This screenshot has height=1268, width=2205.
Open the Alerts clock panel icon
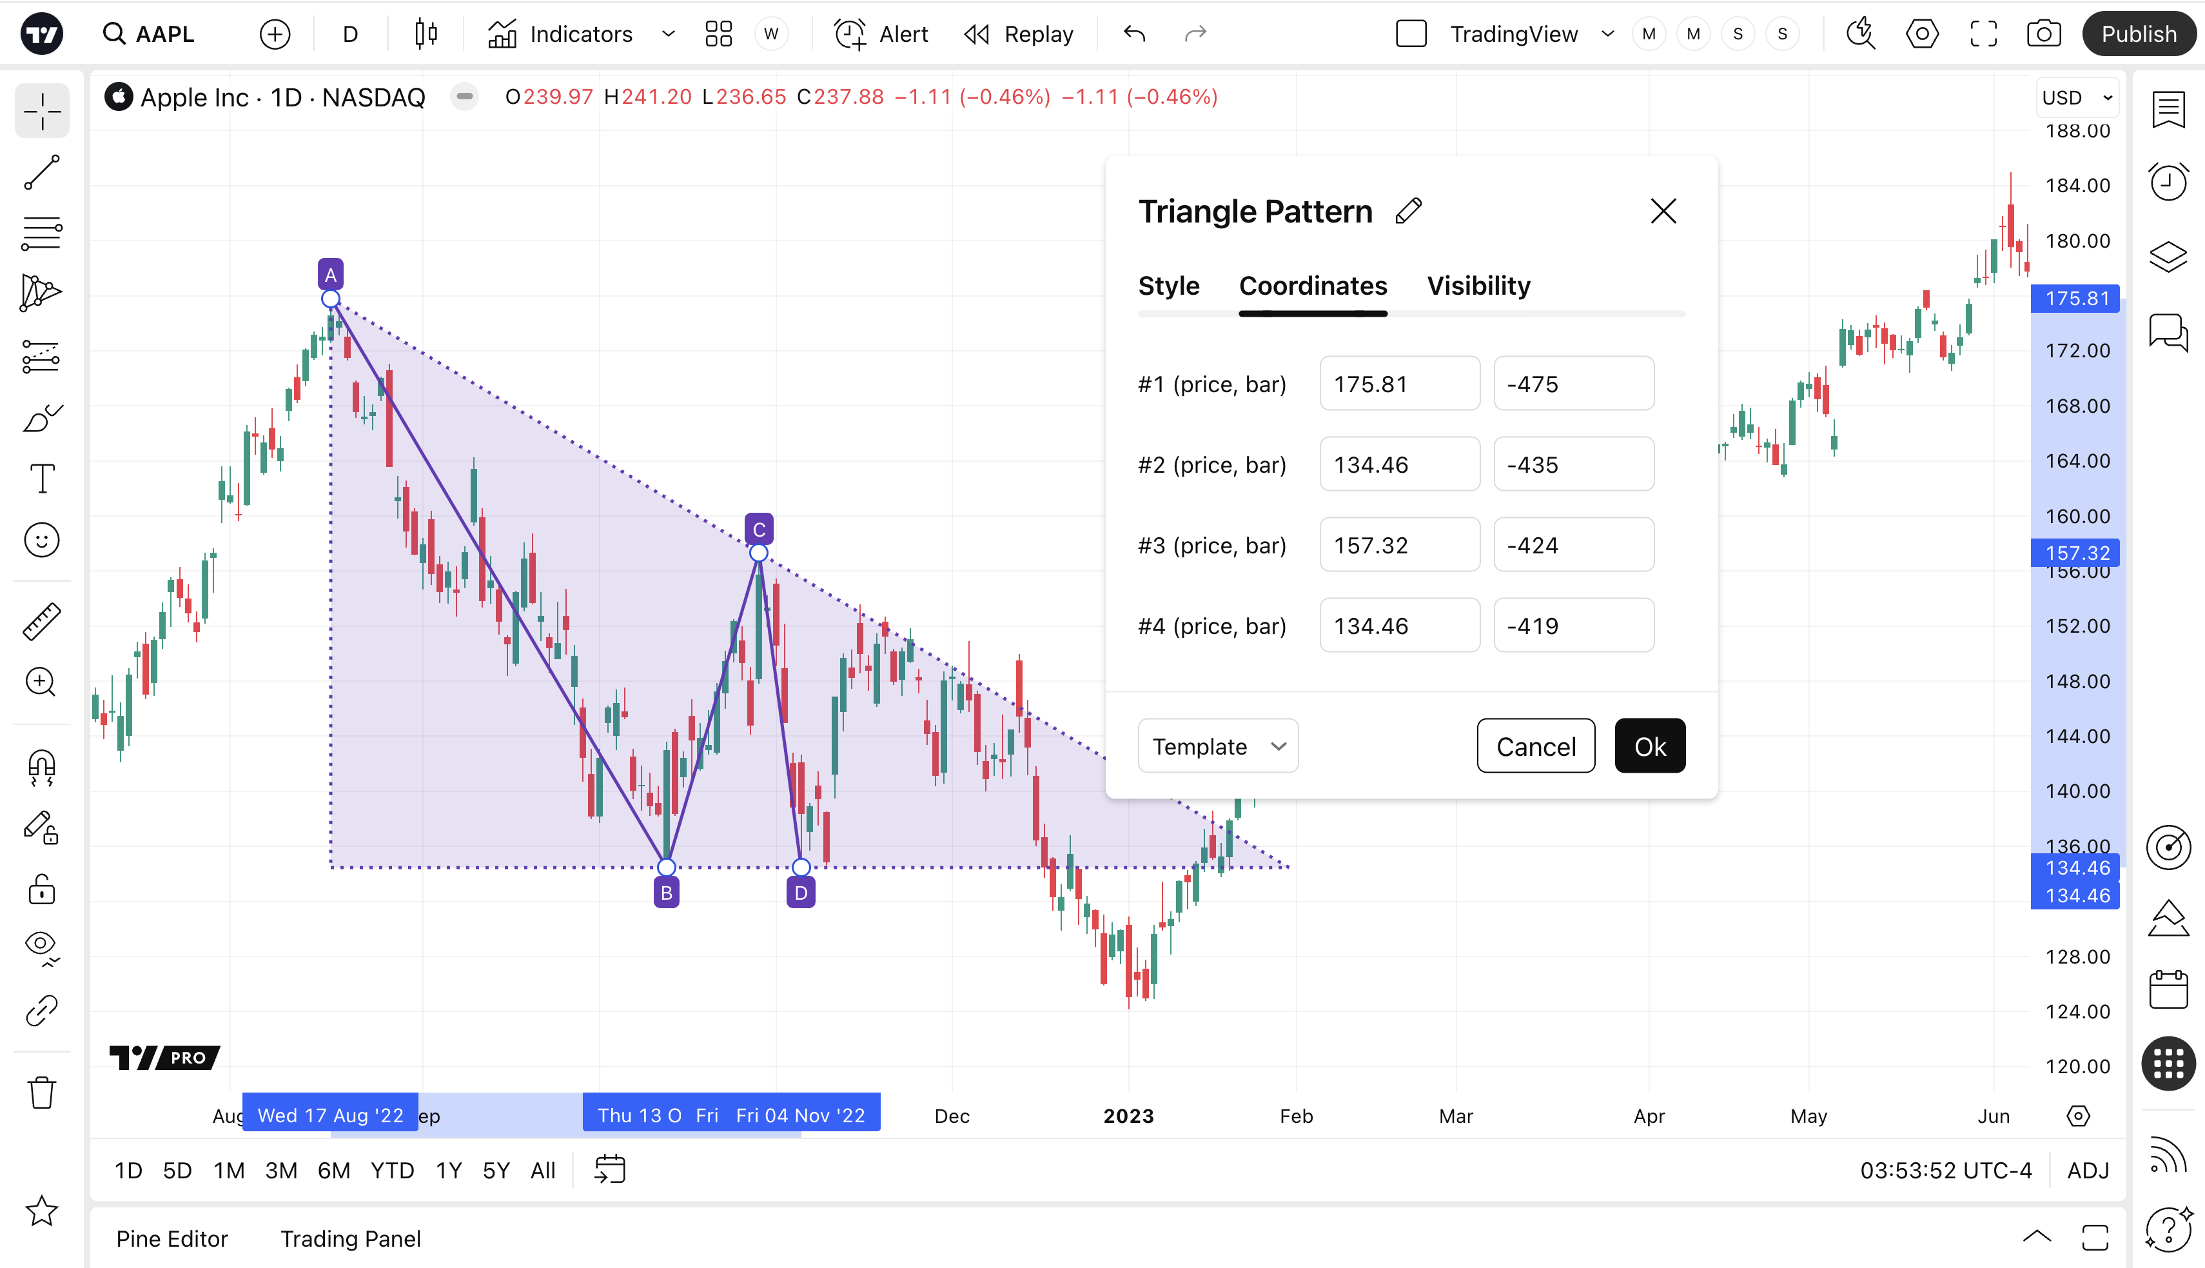pos(2168,182)
